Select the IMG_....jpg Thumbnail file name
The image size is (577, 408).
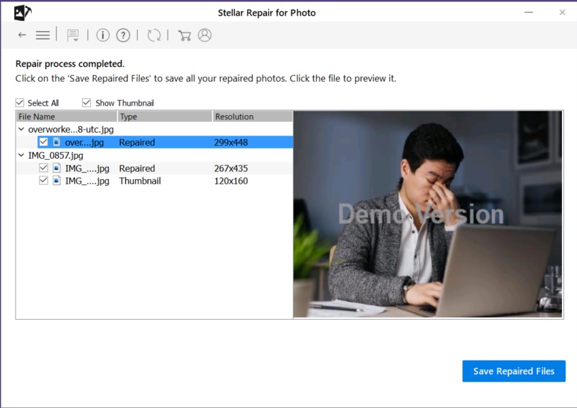tap(87, 181)
